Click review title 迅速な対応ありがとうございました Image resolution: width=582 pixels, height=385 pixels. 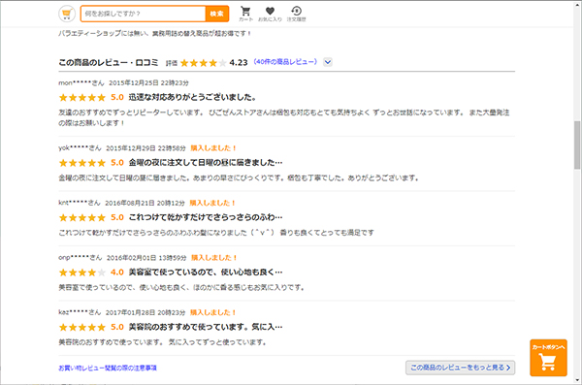(x=193, y=97)
